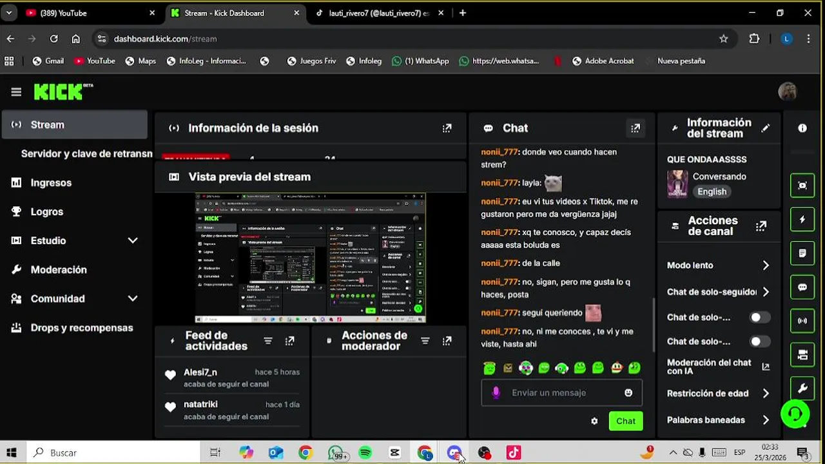This screenshot has height=464, width=825.
Task: Click the info icon in right sidebar
Action: (x=802, y=128)
